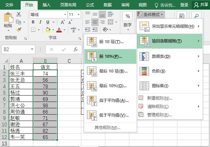The image size is (210, 147).
Task: Click the wén phonetic guide icon
Action: 73,30
